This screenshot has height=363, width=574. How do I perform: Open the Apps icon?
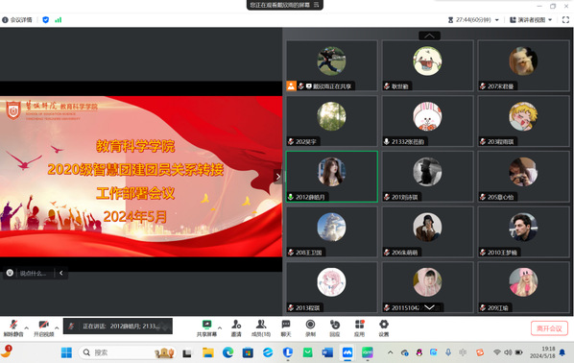pos(360,327)
